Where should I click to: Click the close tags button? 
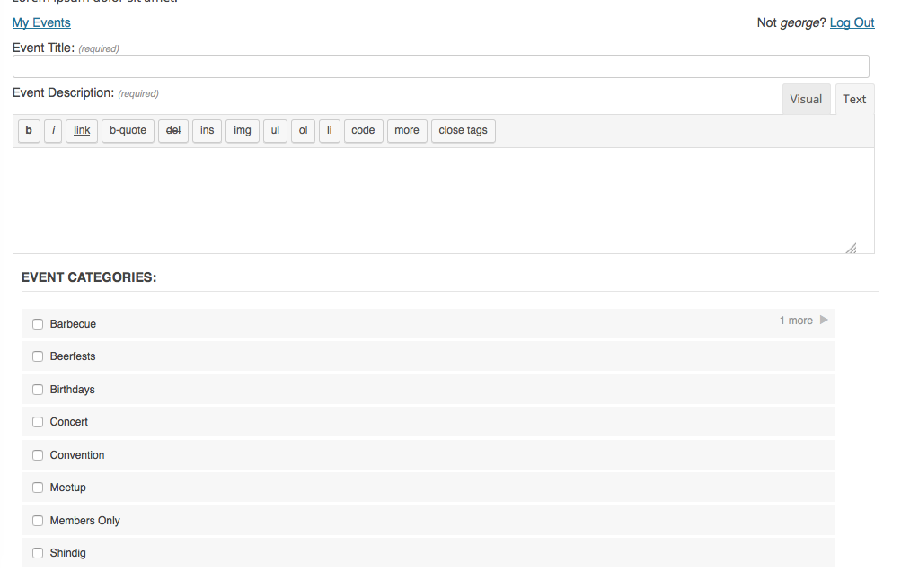(463, 131)
